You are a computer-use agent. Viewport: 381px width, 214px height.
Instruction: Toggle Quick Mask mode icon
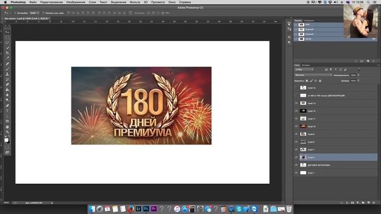pyautogui.click(x=7, y=147)
